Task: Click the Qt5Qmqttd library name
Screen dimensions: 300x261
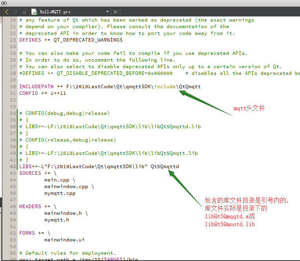Action: click(164, 167)
